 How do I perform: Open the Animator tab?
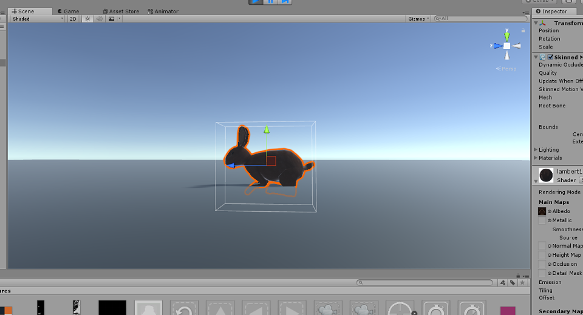coord(163,11)
